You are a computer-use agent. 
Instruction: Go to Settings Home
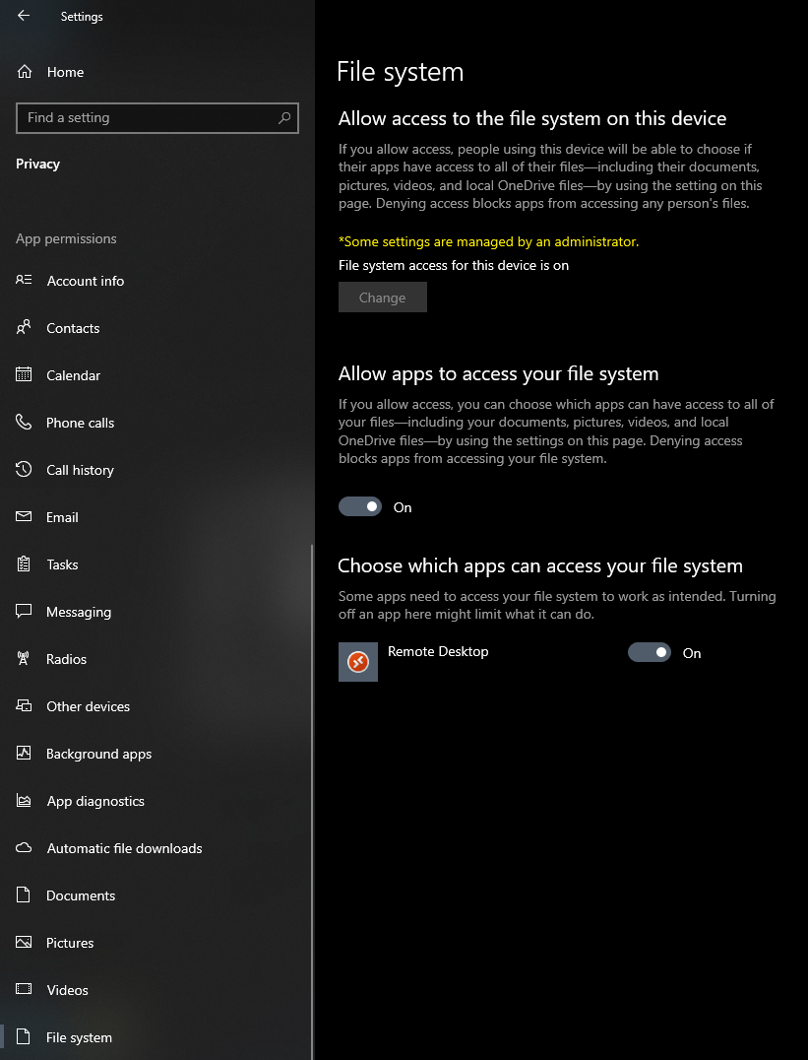coord(155,72)
